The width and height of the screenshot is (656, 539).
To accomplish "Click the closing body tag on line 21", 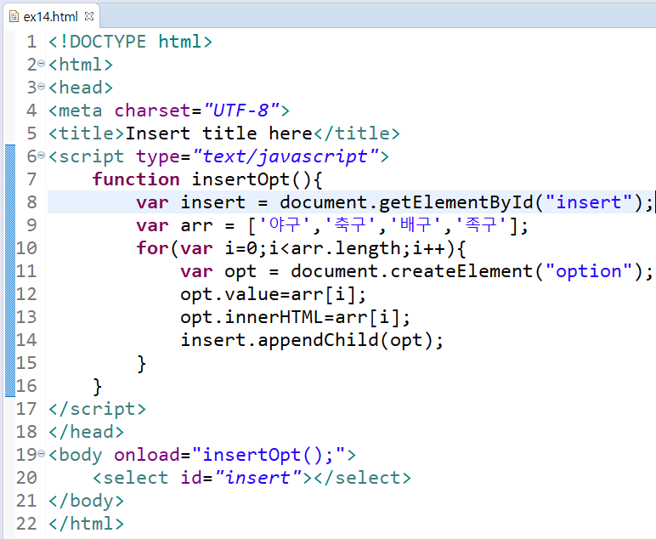I will (86, 501).
